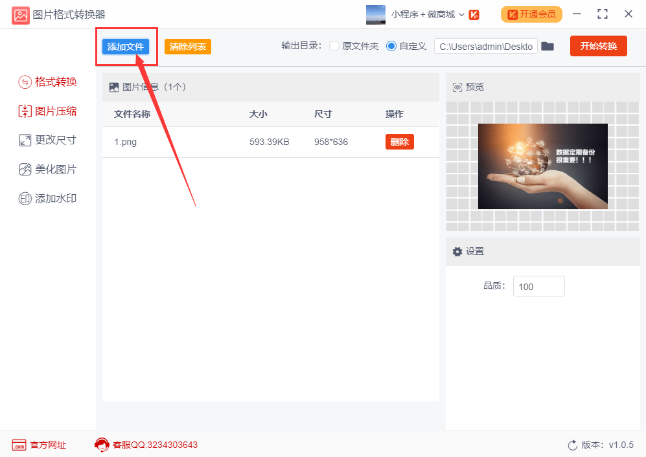The image size is (646, 457).
Task: Click the 操作 column header
Action: 395,114
